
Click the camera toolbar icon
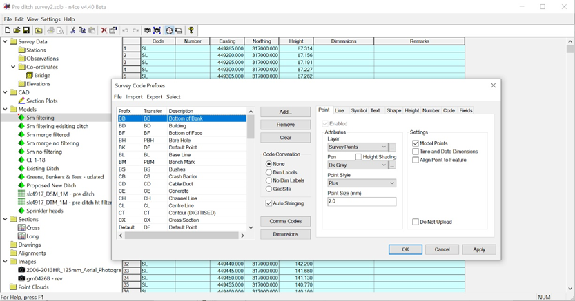click(148, 30)
